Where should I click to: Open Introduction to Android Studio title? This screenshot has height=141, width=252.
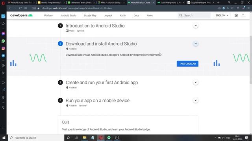tap(95, 26)
